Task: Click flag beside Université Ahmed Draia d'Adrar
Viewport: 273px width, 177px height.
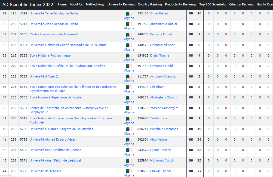Action: pyautogui.click(x=129, y=140)
